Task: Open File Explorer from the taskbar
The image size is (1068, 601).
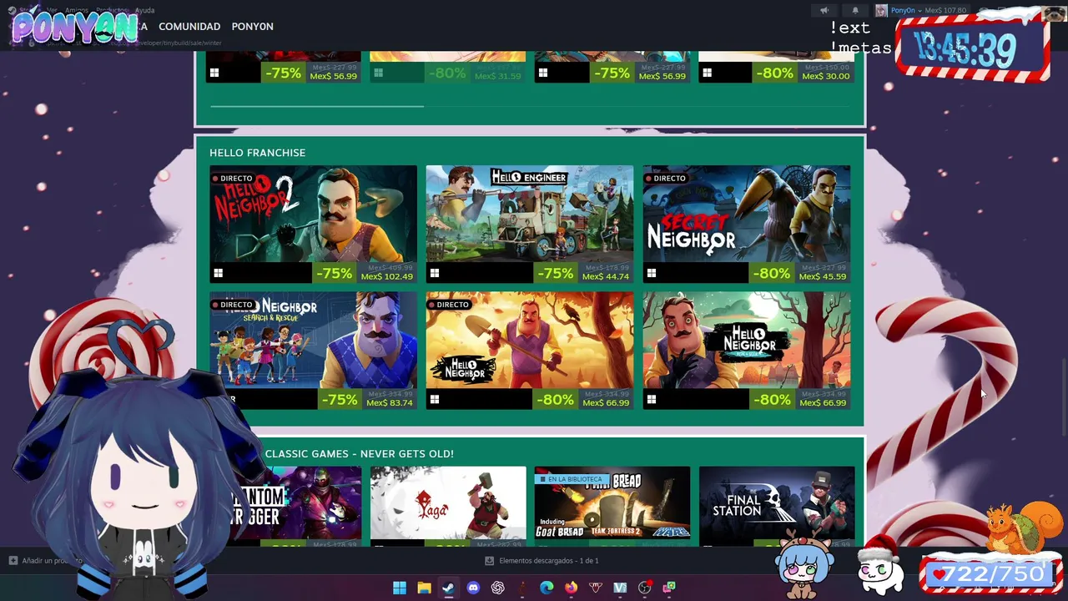Action: (424, 588)
